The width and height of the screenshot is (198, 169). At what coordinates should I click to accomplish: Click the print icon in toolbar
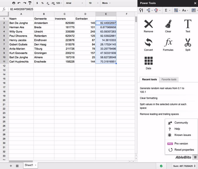tap(14, 3)
